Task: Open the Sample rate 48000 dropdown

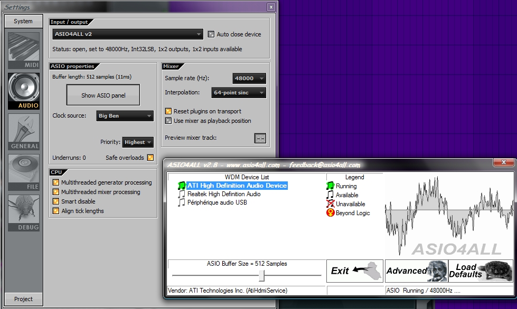Action: click(249, 79)
